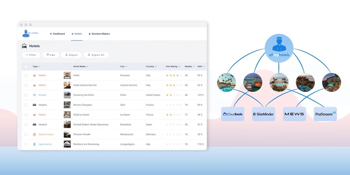This screenshot has width=350, height=175.
Task: Open the ADR column dropdown
Action: [201, 66]
